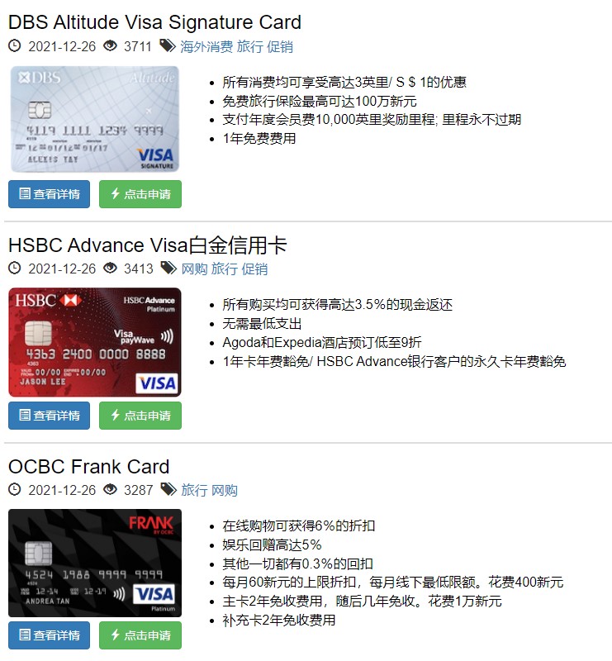Click the black OCBC Frank card image
This screenshot has height=661, width=612.
(x=95, y=563)
